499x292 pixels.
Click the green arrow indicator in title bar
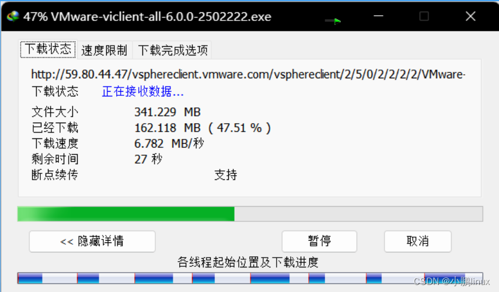333,21
